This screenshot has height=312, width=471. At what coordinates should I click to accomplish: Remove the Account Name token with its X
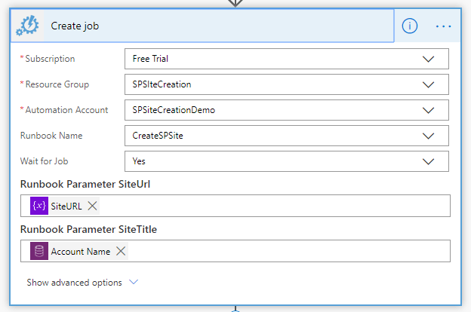click(x=121, y=251)
